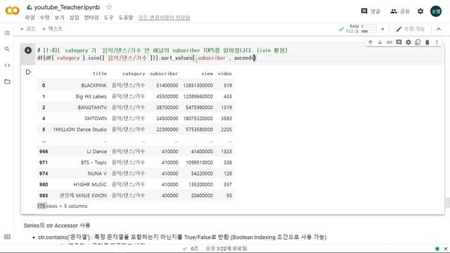Image resolution: width=450 pixels, height=253 pixels.
Task: Select the NUNA V title cell
Action: 97,174
